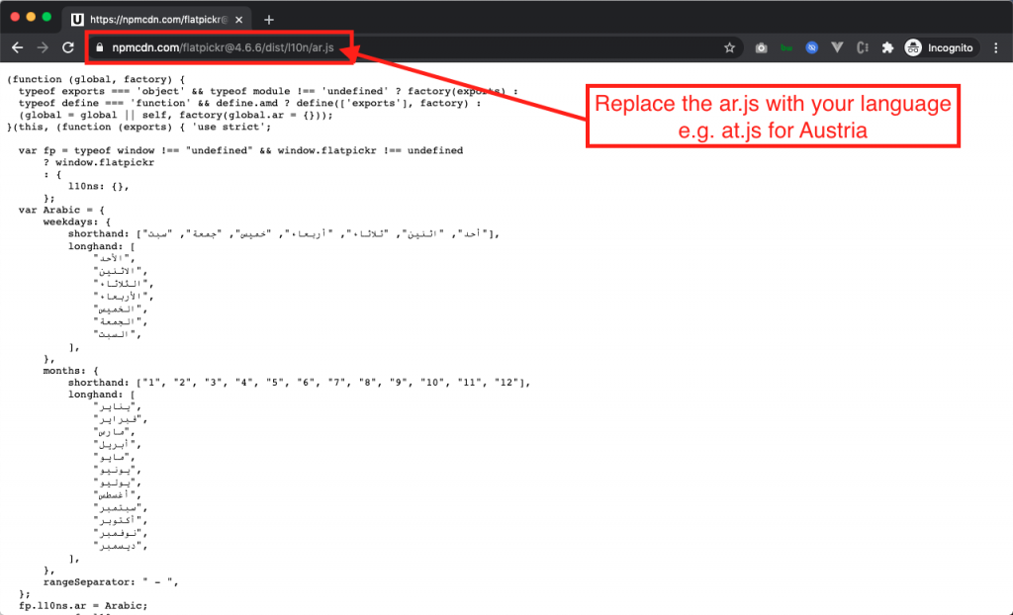Select the npmcdn.com/flatpickr tab

(155, 20)
